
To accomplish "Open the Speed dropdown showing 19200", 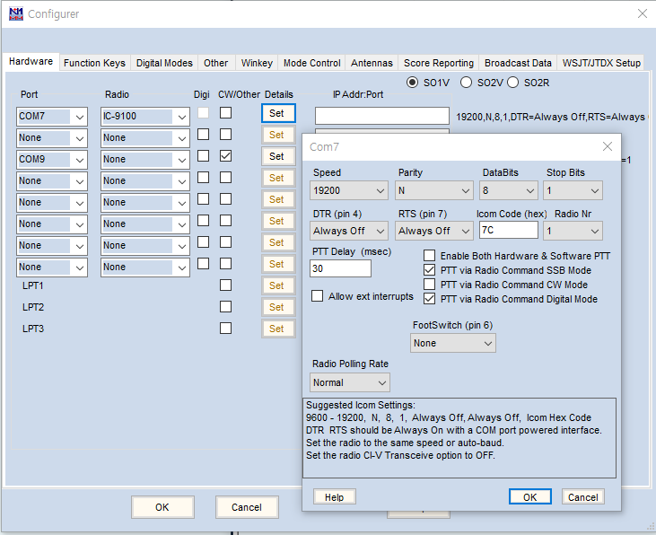I will pyautogui.click(x=350, y=190).
